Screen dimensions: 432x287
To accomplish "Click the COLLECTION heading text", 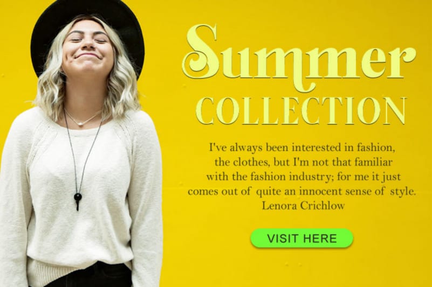I will coord(303,110).
